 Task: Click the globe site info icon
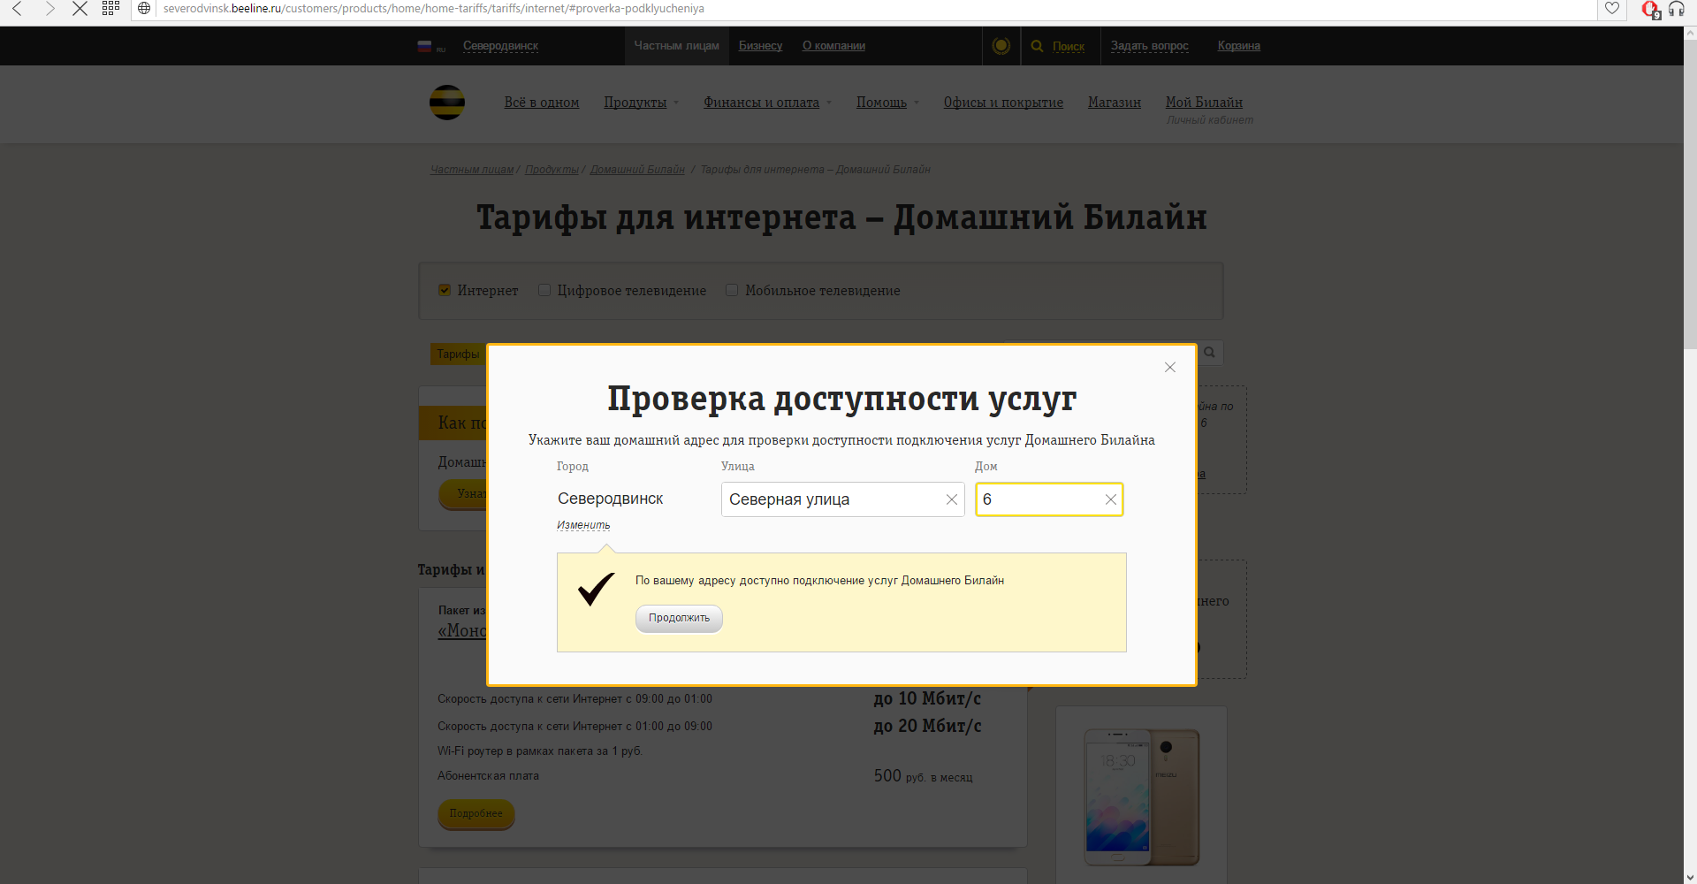pyautogui.click(x=145, y=9)
